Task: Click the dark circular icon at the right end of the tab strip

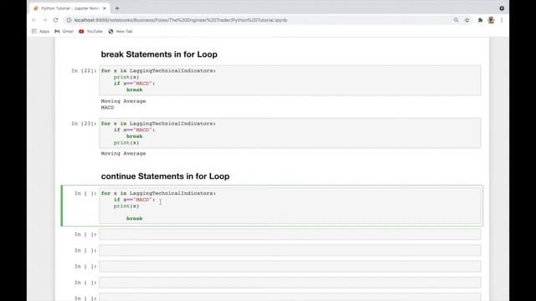Action: point(502,8)
